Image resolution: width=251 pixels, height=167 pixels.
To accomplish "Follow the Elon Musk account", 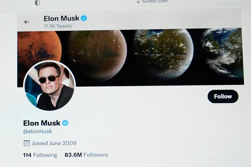I will [x=223, y=97].
